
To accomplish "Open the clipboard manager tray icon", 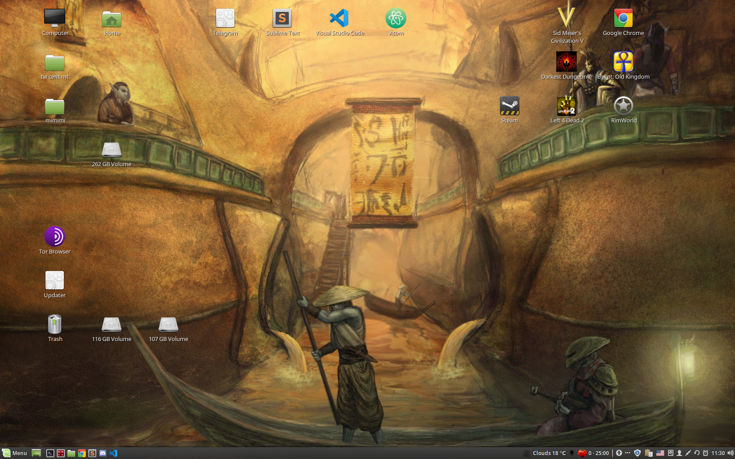I will tap(649, 453).
